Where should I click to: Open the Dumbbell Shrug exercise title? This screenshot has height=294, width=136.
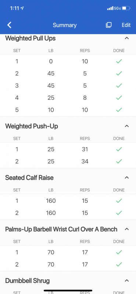tap(28, 281)
